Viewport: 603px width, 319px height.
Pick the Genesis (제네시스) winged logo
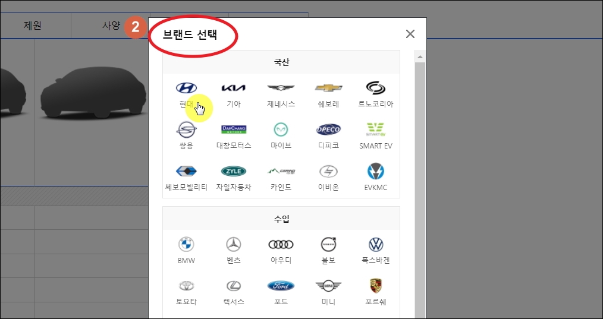pyautogui.click(x=281, y=88)
